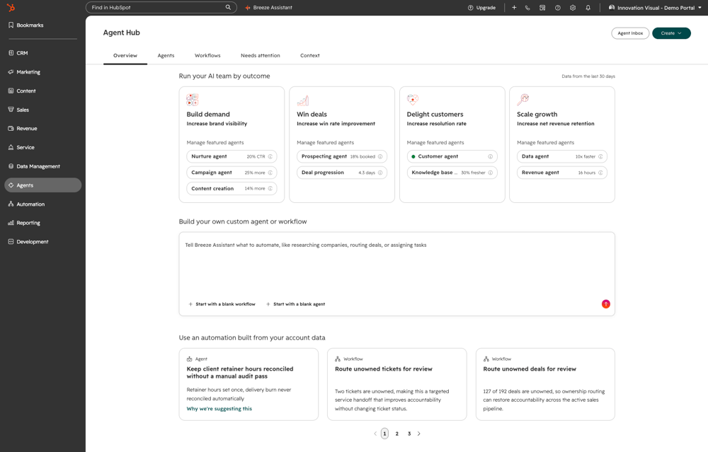
Task: Open Route unowned deals for review card
Action: [x=545, y=384]
